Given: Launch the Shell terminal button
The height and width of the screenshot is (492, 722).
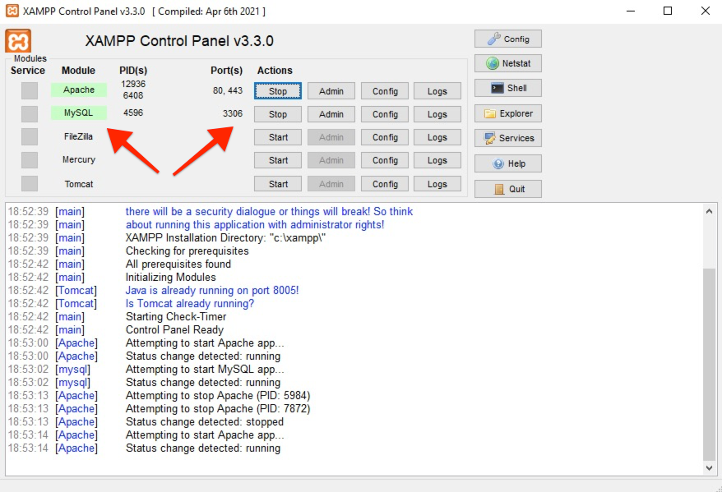Looking at the screenshot, I should [x=508, y=88].
